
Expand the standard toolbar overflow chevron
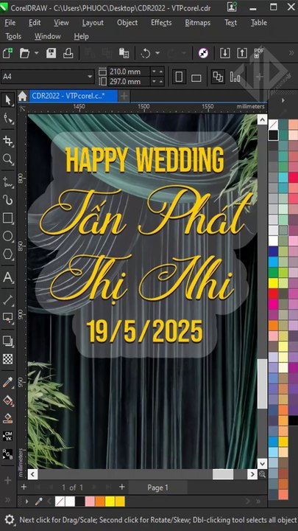click(291, 53)
